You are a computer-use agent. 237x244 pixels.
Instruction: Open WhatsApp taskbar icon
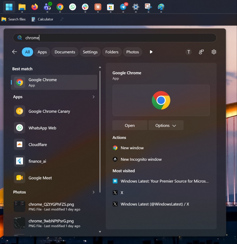73,7
